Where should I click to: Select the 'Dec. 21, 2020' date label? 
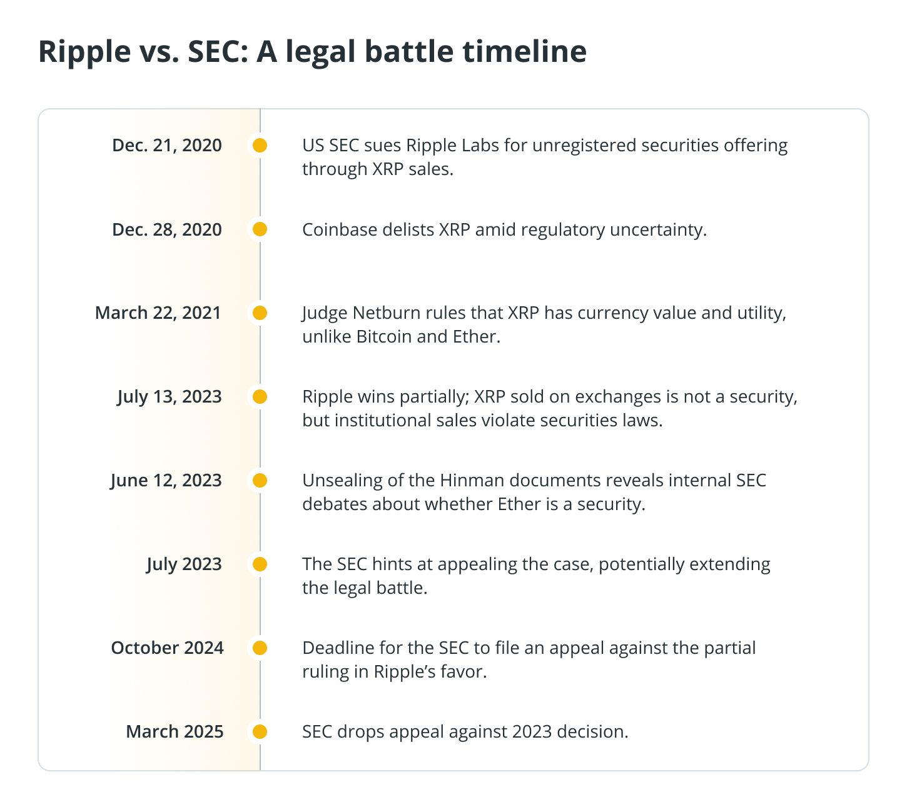click(167, 146)
